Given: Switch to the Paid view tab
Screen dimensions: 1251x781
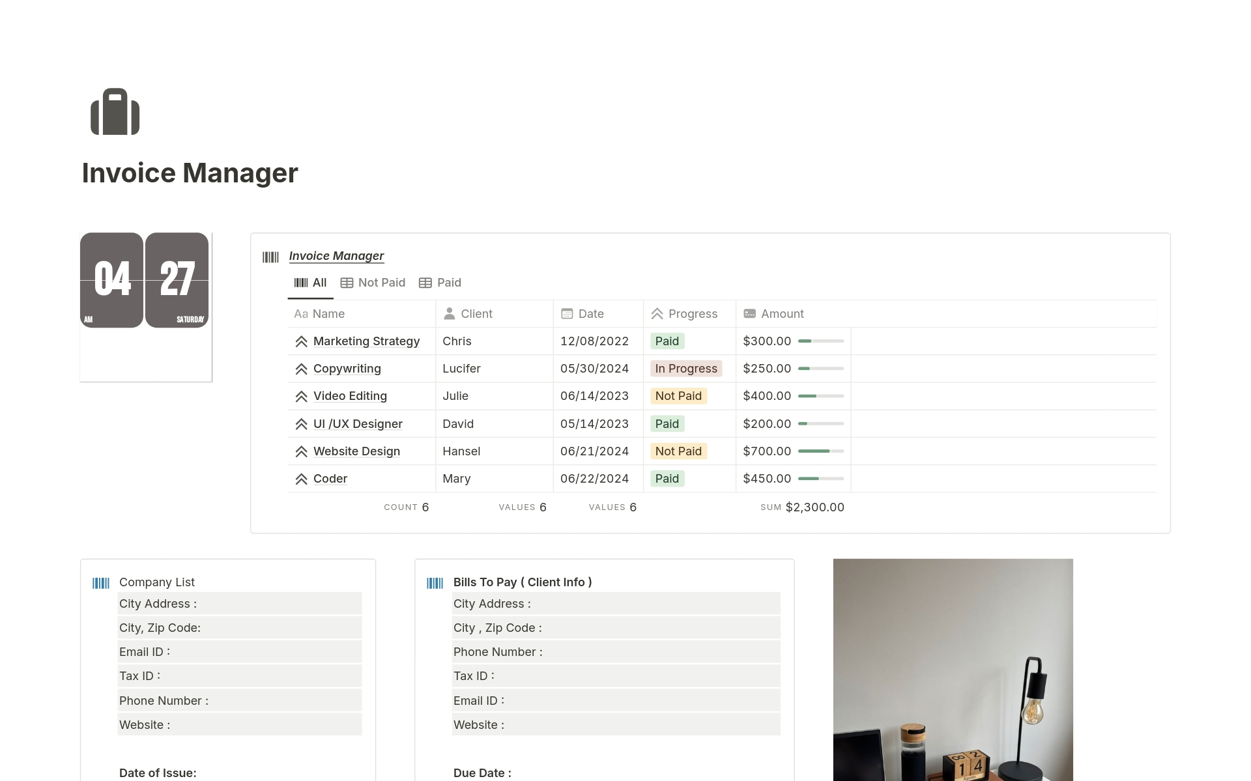Looking at the screenshot, I should pyautogui.click(x=440, y=283).
